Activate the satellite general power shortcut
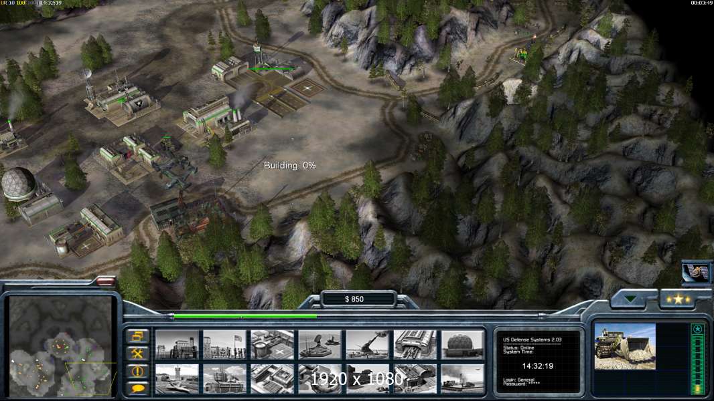Viewport: 714px width, 401px height. [696, 272]
